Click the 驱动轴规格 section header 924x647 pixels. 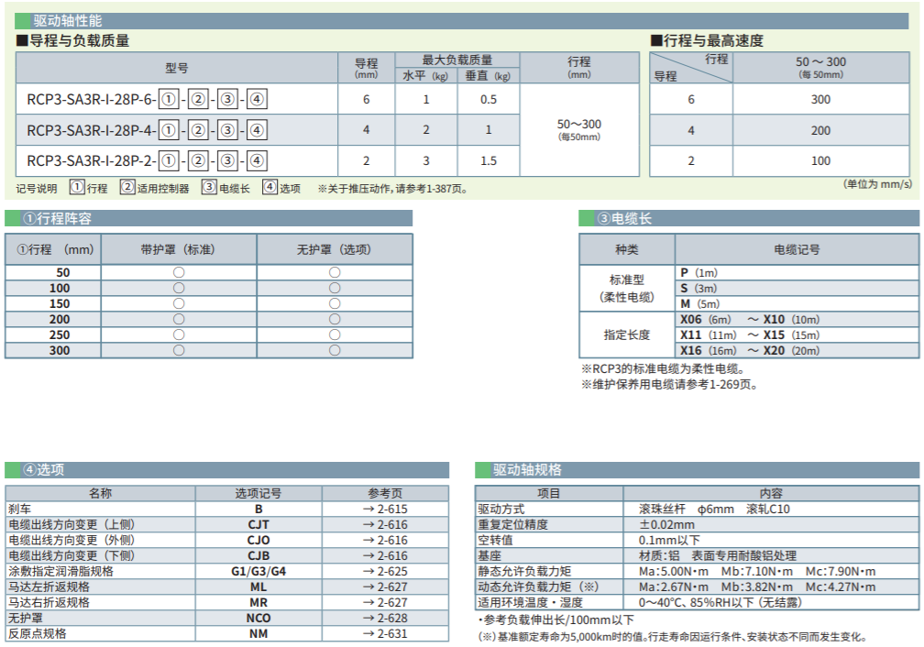(x=697, y=469)
